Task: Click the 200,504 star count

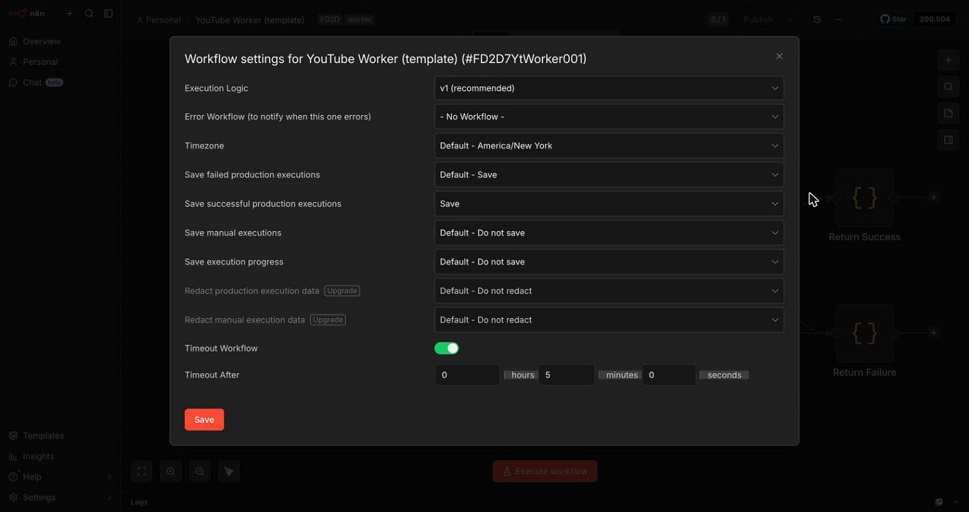Action: pyautogui.click(x=935, y=19)
